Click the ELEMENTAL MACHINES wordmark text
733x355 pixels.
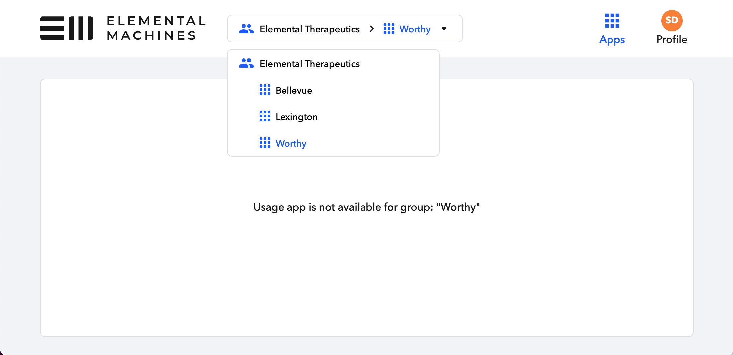pos(156,28)
